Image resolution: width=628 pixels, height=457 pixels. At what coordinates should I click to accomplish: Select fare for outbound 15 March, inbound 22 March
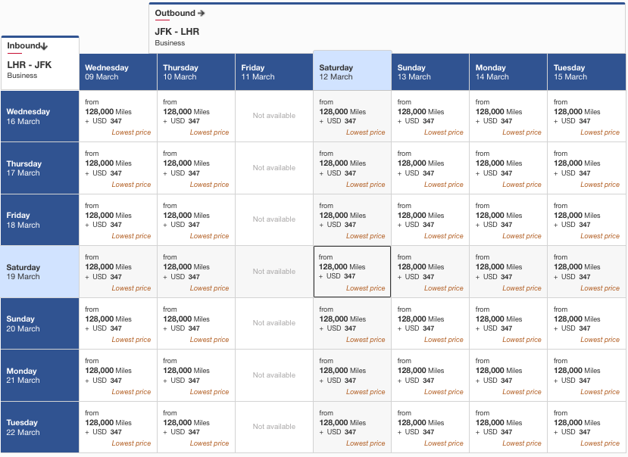586,427
